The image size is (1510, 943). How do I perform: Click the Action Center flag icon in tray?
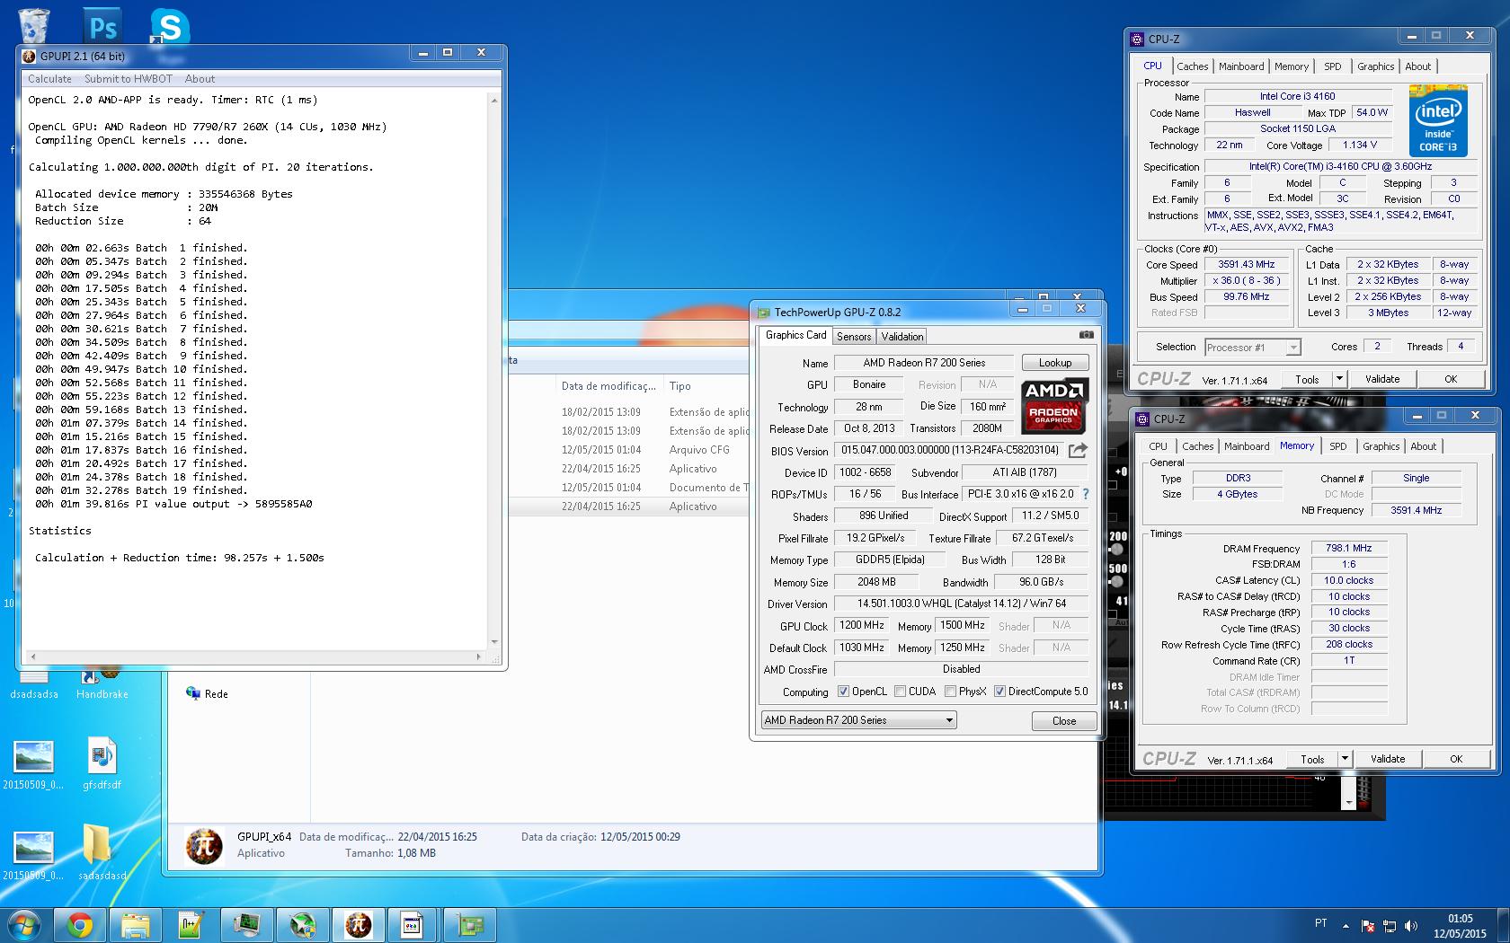[x=1368, y=925]
